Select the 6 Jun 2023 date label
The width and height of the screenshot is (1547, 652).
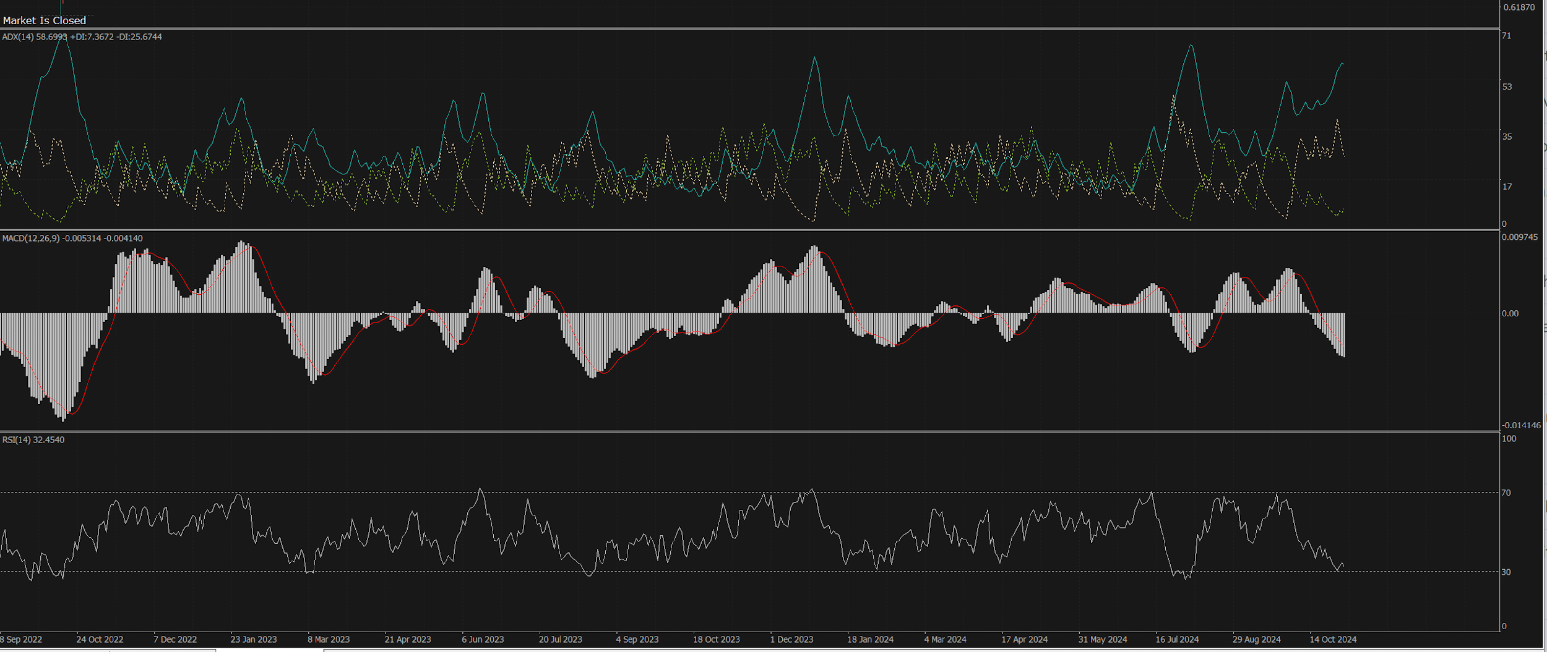pyautogui.click(x=483, y=640)
